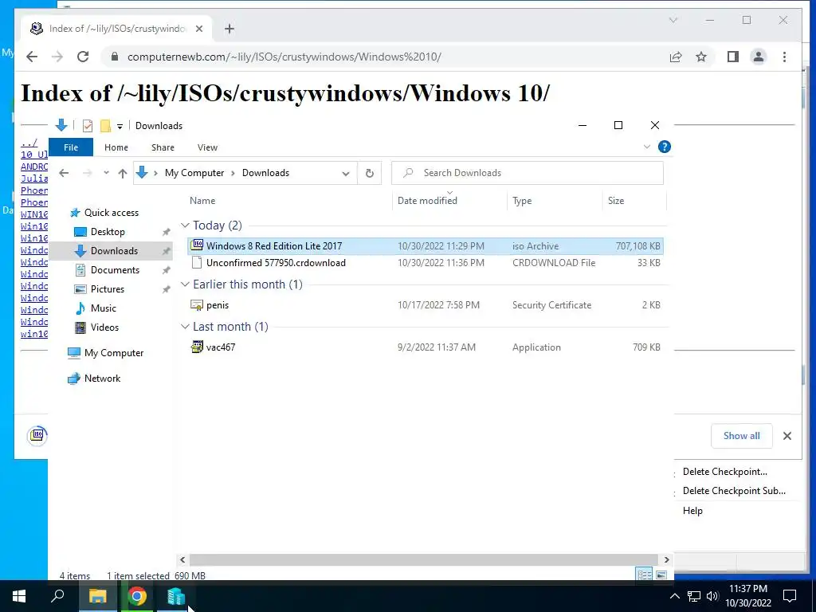Open the View ribbon tab
The image size is (816, 612).
[x=207, y=147]
